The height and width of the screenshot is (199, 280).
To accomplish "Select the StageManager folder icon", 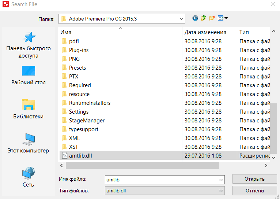I will click(64, 120).
